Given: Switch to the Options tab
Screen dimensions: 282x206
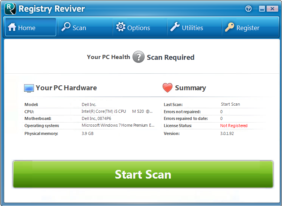Looking at the screenshot, I should click(133, 27).
